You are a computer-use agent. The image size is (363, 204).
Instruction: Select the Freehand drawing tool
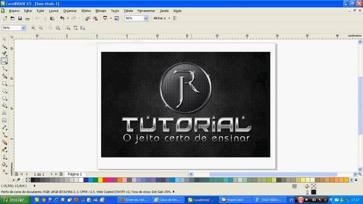pyautogui.click(x=4, y=69)
